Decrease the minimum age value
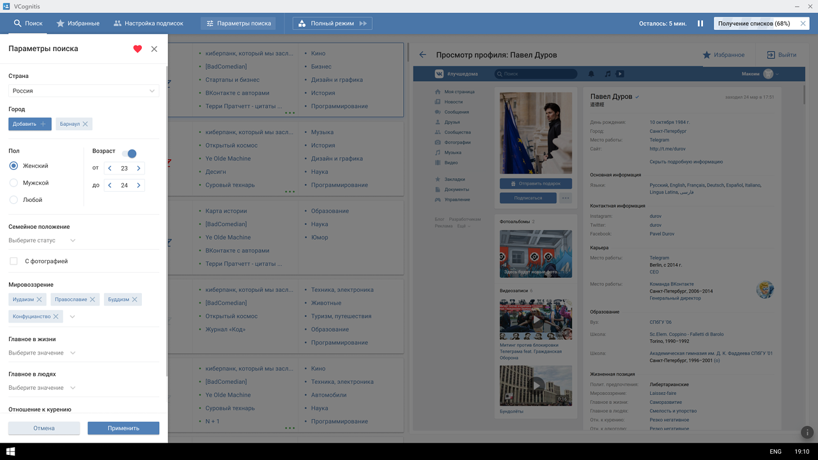The height and width of the screenshot is (460, 818). click(110, 168)
